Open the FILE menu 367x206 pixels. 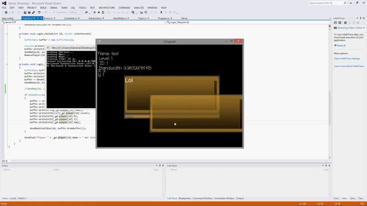pos(4,7)
